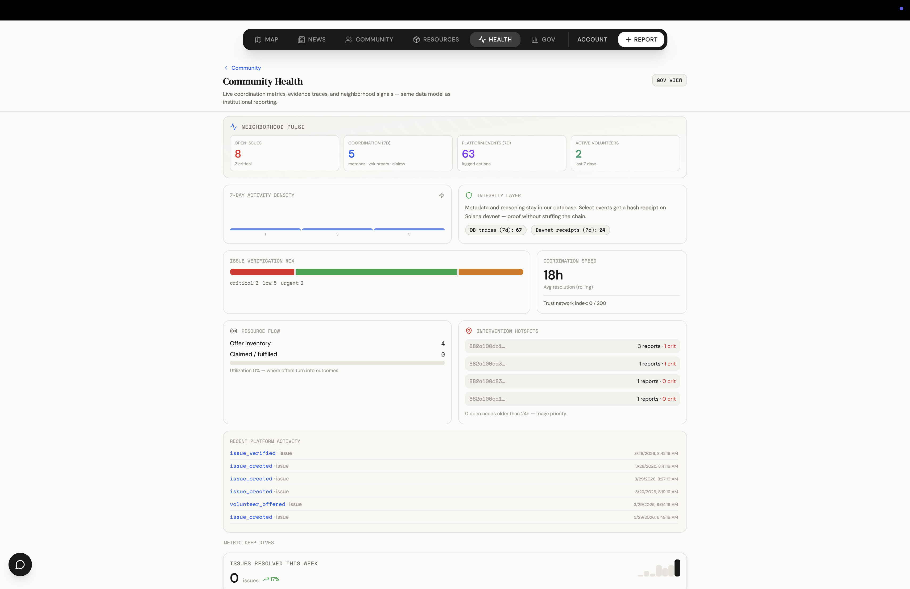
Task: Follow the Community breadcrumb link
Action: pos(246,68)
